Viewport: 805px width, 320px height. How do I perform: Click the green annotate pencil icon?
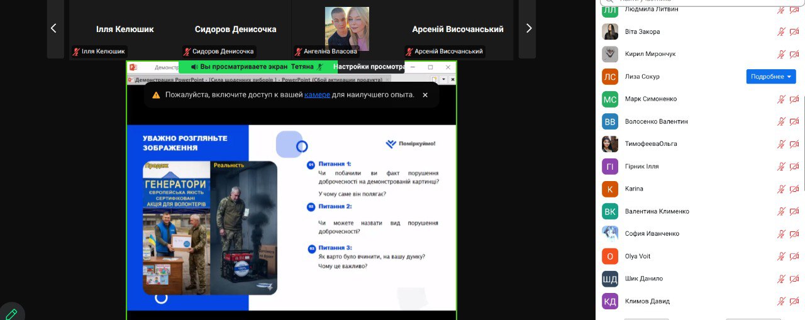pyautogui.click(x=11, y=313)
